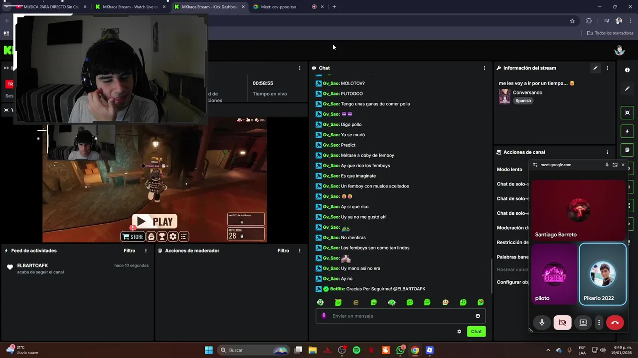Viewport: 638px width, 358px height.
Task: Click BotRix username in chat
Action: point(337,289)
